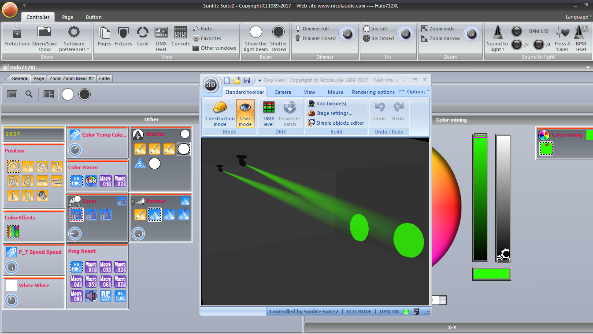Screen dimensions: 593x334
Task: Select the figure-8 effect in the Position panel
Action: click(28, 181)
